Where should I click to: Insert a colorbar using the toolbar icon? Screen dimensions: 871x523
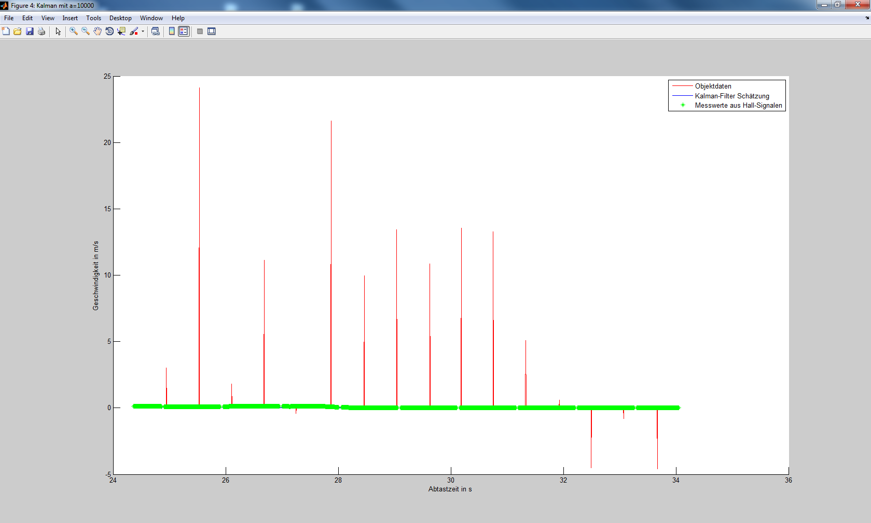172,32
